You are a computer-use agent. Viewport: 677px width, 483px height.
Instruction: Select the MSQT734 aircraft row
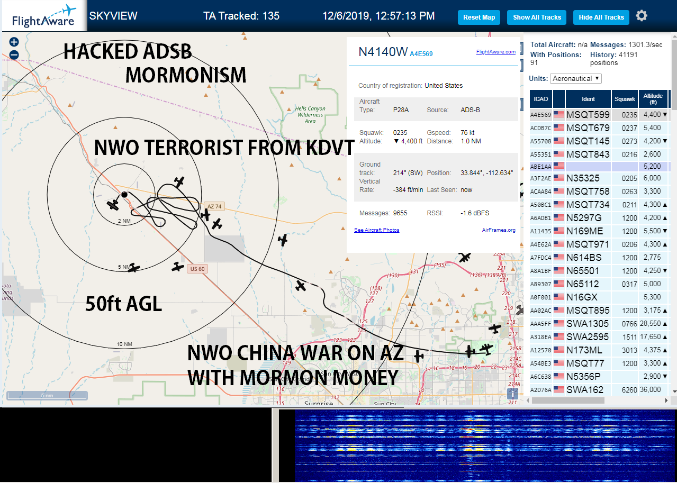599,204
